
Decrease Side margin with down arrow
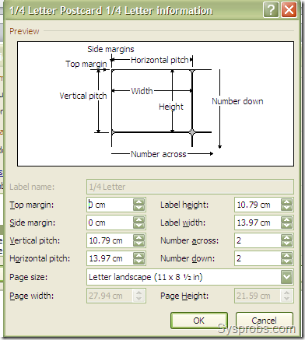click(x=139, y=226)
